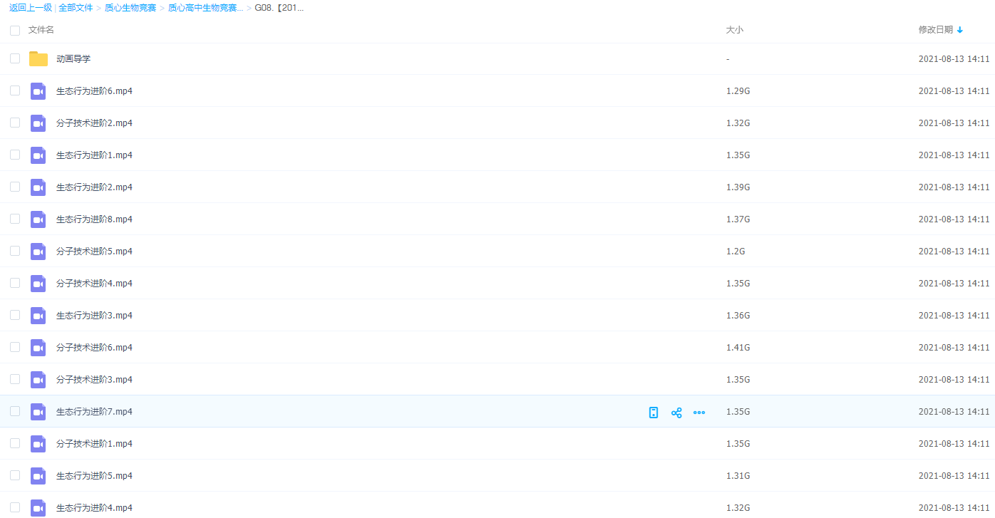Toggle sort arrow next to 修改日期

coord(960,30)
